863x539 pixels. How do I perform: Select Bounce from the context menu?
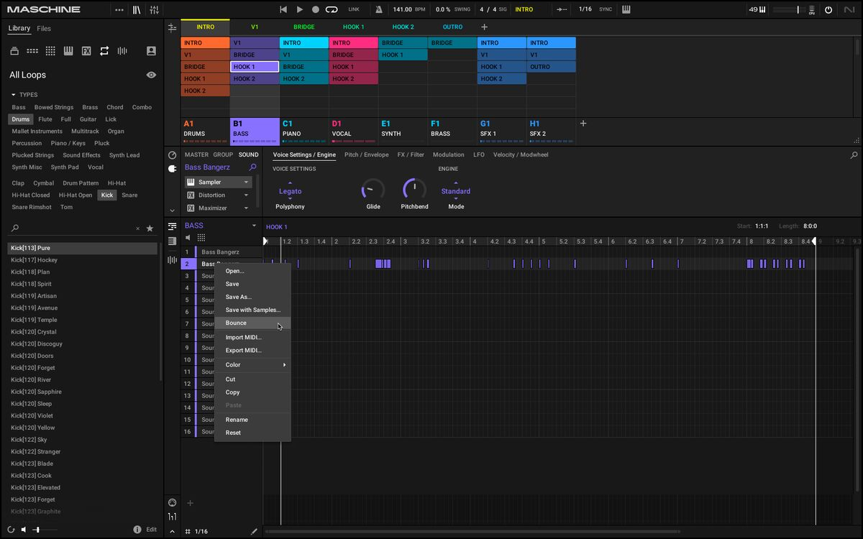tap(236, 323)
